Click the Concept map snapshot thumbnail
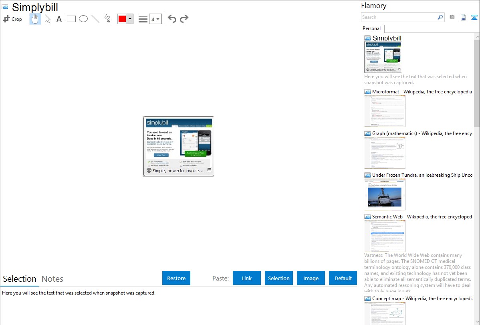This screenshot has height=325, width=480. pos(385,314)
